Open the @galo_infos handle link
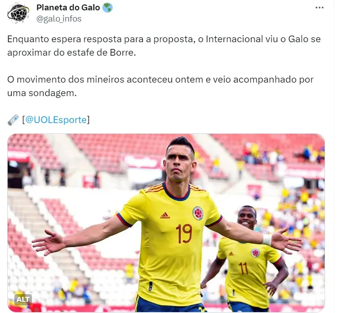Screen dimensions: 339x313 click(x=59, y=19)
